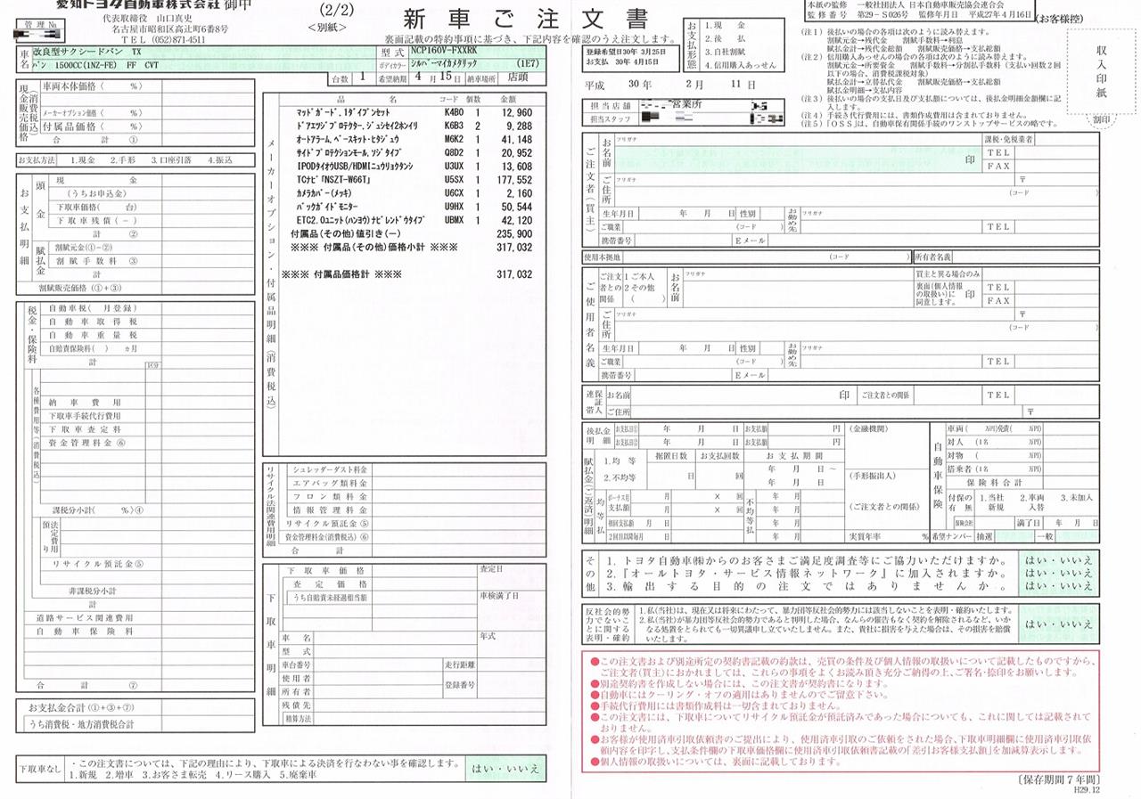
Task: Click the amount 9,288
Action: tap(519, 126)
